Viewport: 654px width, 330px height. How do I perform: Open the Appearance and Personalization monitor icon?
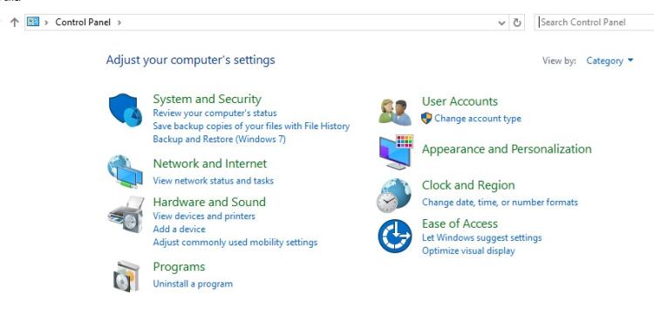pyautogui.click(x=396, y=152)
